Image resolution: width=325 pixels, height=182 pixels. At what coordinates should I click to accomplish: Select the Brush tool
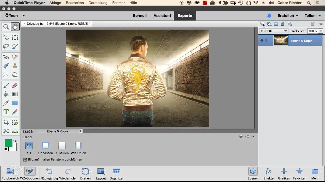point(6,85)
